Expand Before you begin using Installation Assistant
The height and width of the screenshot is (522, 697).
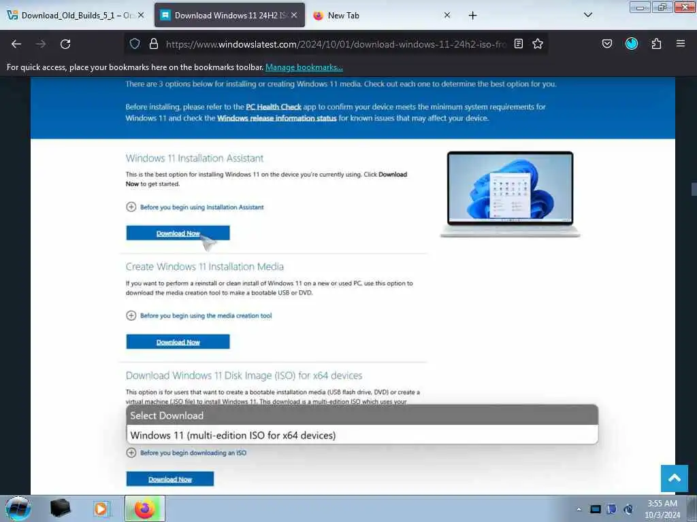coord(195,207)
